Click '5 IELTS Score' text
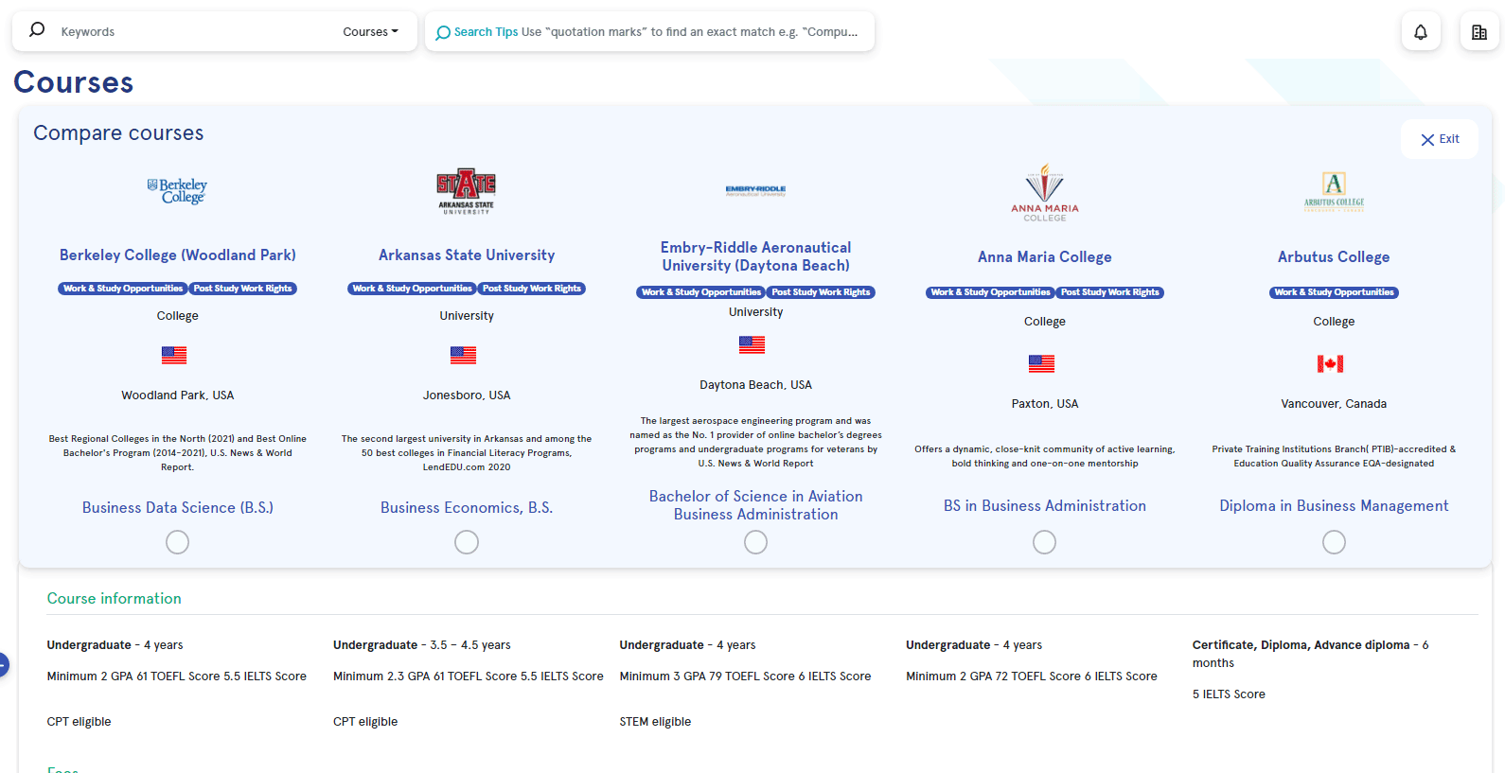 [1229, 694]
